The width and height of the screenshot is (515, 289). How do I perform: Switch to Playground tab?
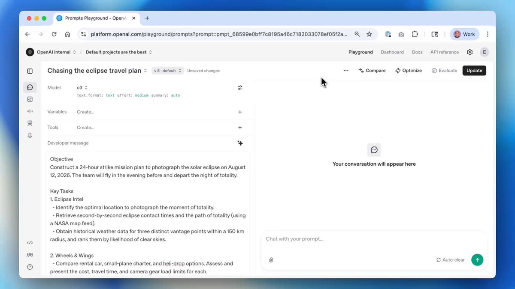click(x=360, y=52)
